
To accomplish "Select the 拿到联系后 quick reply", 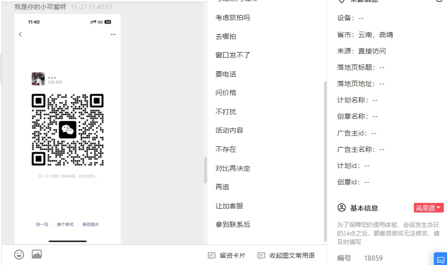I will point(233,225).
